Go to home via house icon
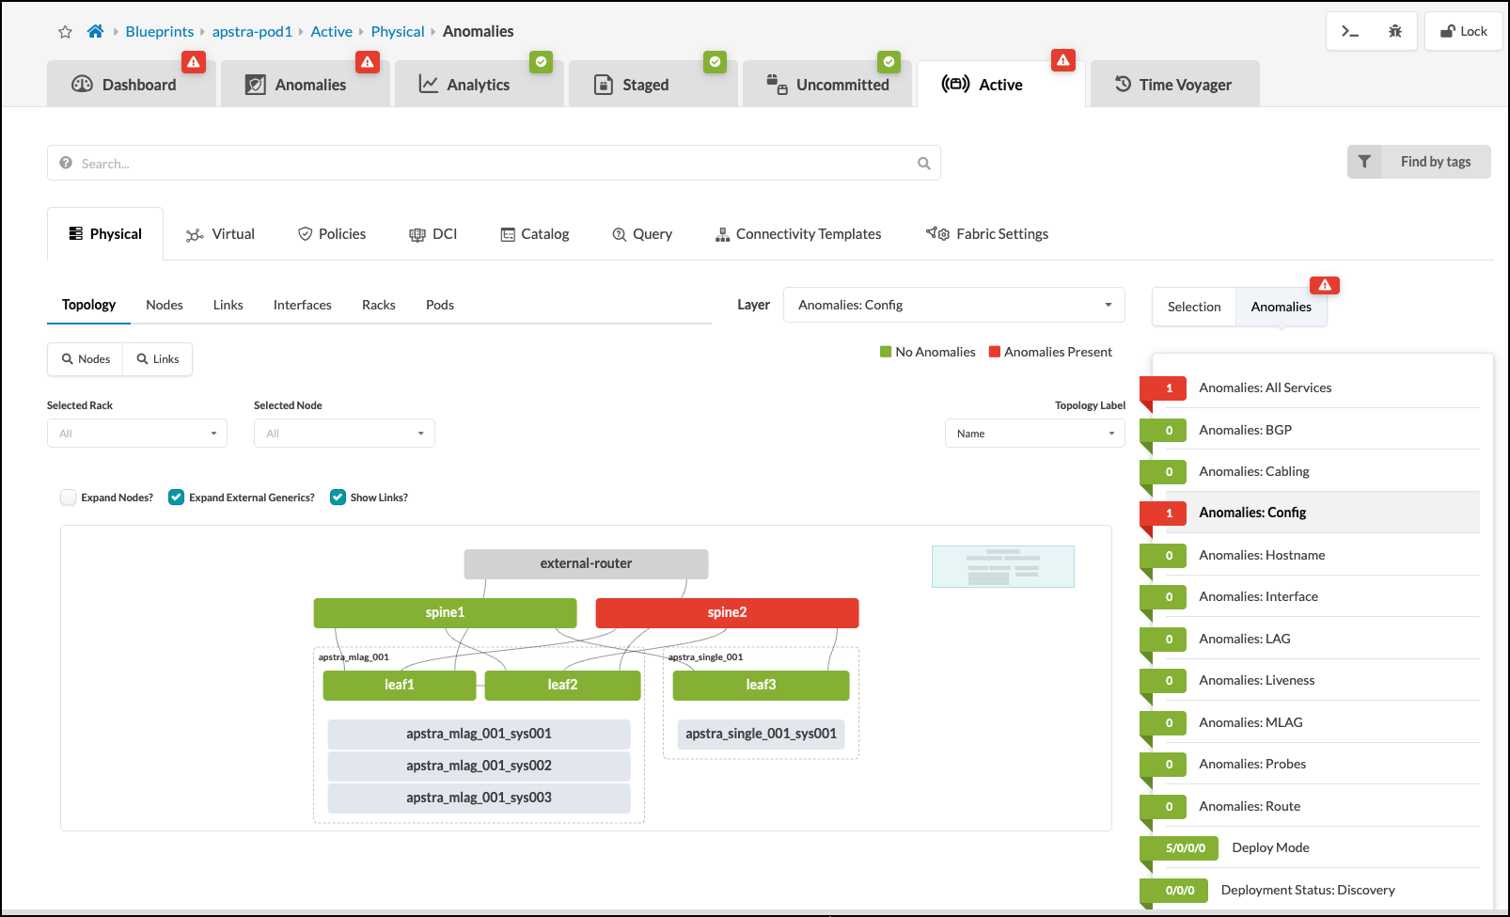Screen dimensions: 1510x917 click(95, 32)
